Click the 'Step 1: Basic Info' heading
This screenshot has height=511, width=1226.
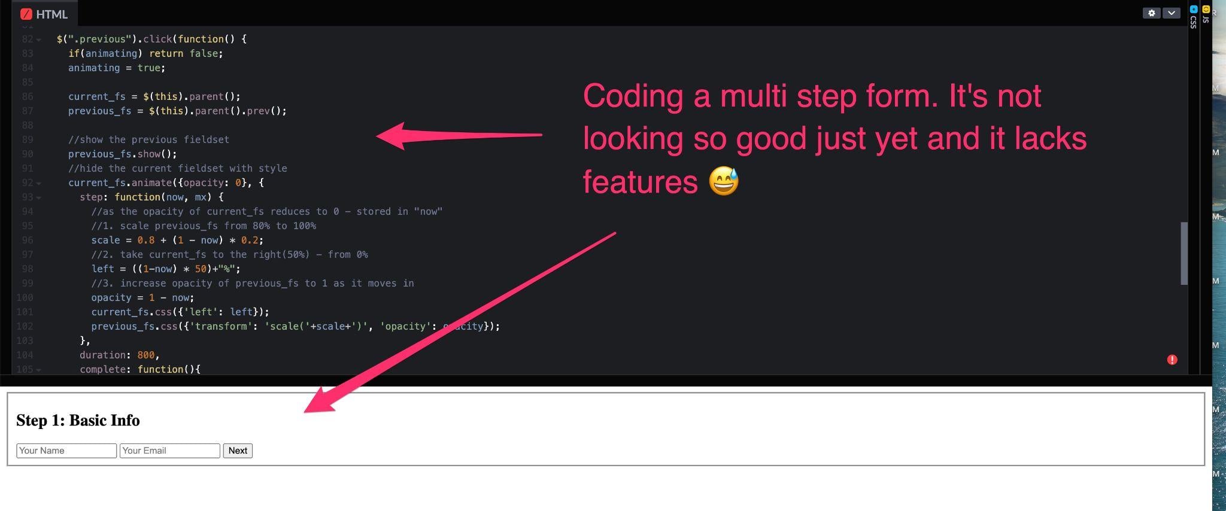78,420
